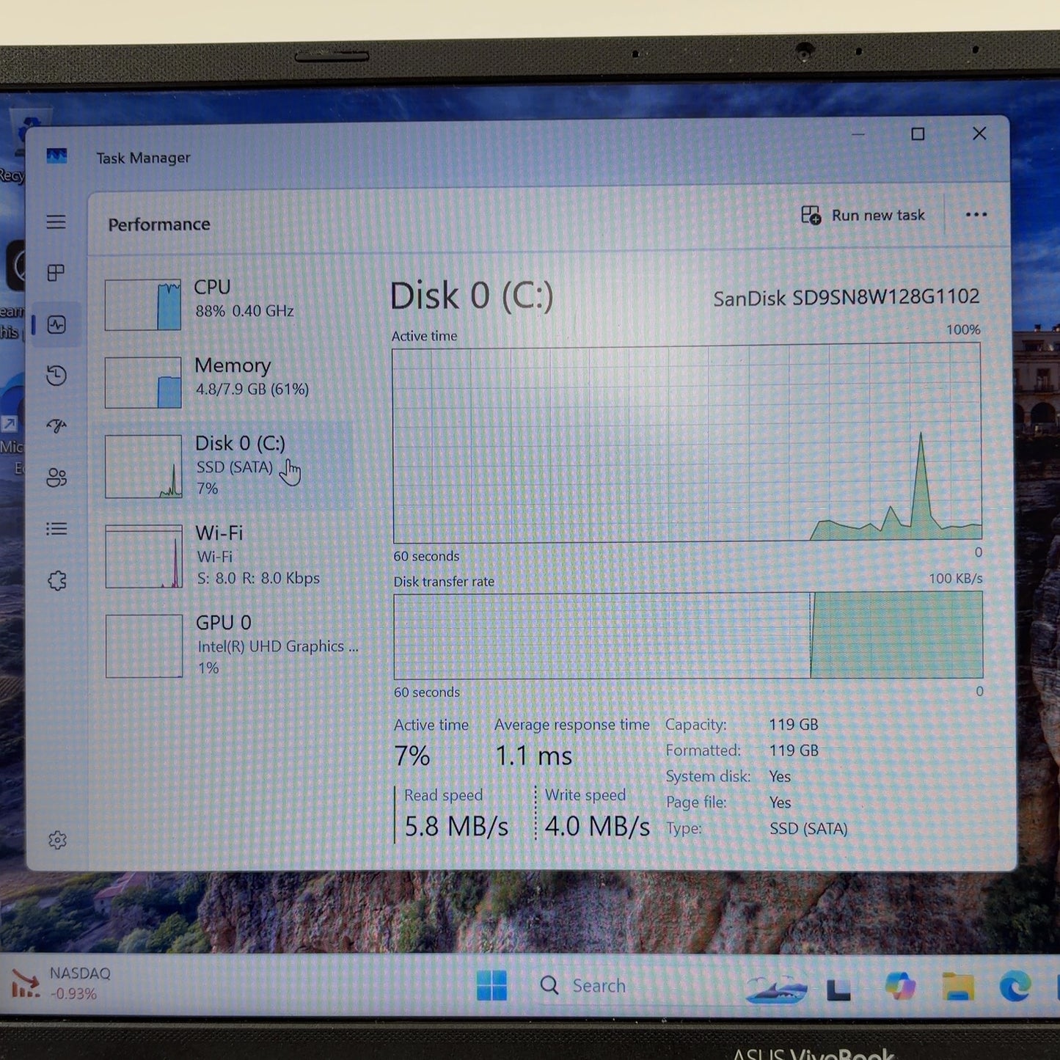Launch Microsoft Edge from the taskbar

click(1015, 987)
